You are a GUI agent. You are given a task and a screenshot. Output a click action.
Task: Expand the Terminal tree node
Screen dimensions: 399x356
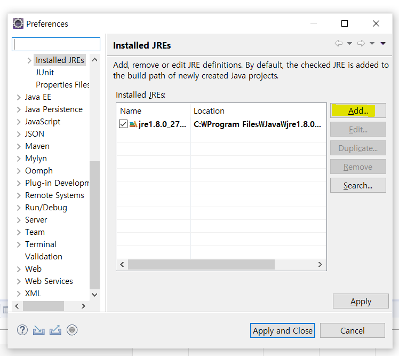[x=19, y=244]
